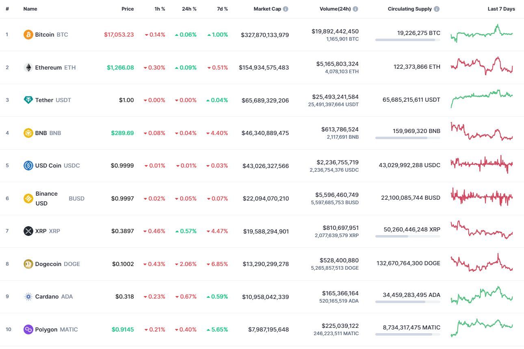524x349 pixels.
Task: Open the Binance USD name link
Action: coord(46,198)
